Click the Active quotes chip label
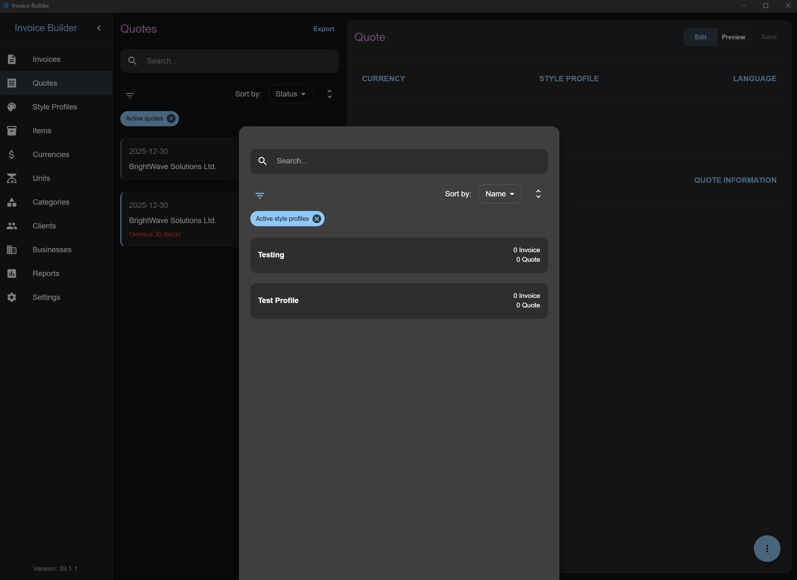 pyautogui.click(x=144, y=118)
